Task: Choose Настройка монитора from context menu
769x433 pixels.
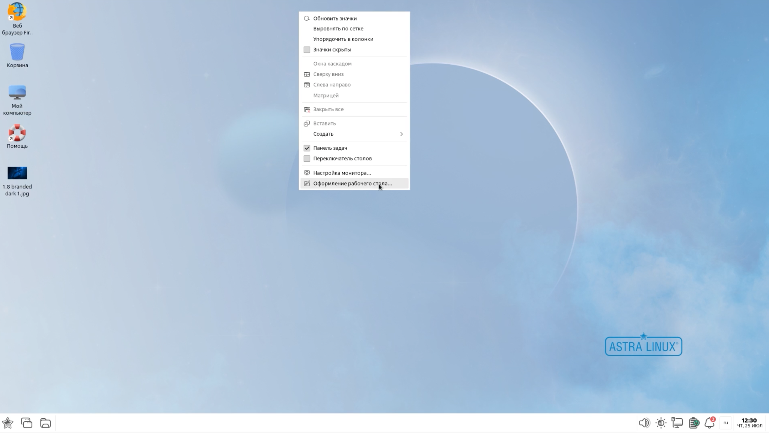Action: pyautogui.click(x=342, y=173)
